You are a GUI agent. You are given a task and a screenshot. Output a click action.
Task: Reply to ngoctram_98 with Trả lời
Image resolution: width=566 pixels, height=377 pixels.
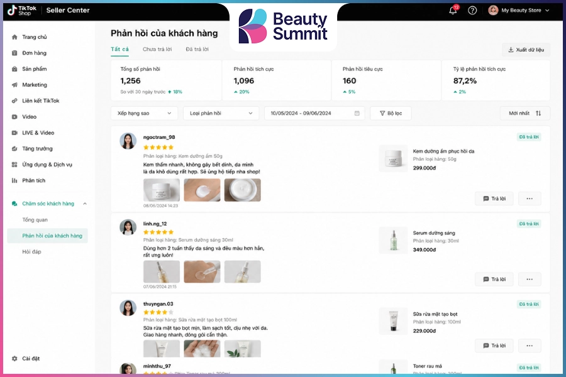(494, 199)
